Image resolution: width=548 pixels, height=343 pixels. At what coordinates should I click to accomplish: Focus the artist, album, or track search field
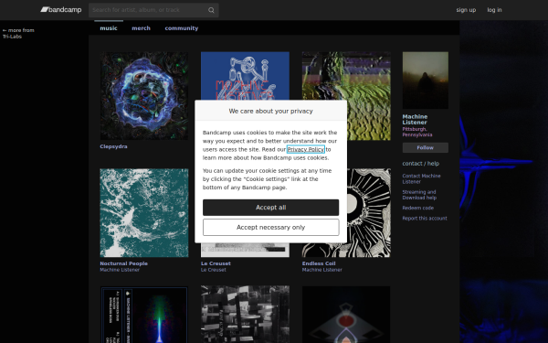point(153,10)
